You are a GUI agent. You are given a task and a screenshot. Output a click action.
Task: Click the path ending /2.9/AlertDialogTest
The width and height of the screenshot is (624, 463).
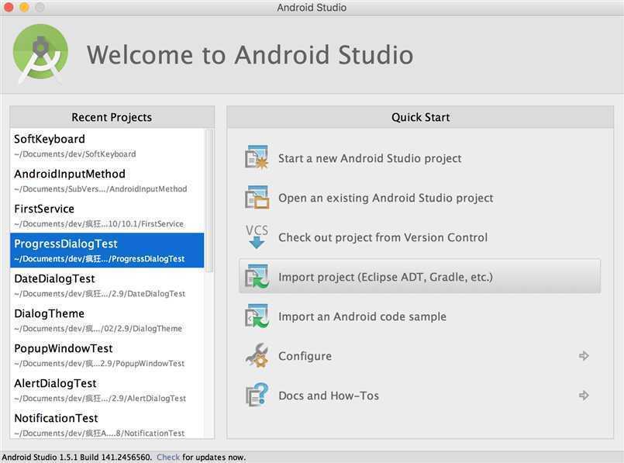pos(100,399)
